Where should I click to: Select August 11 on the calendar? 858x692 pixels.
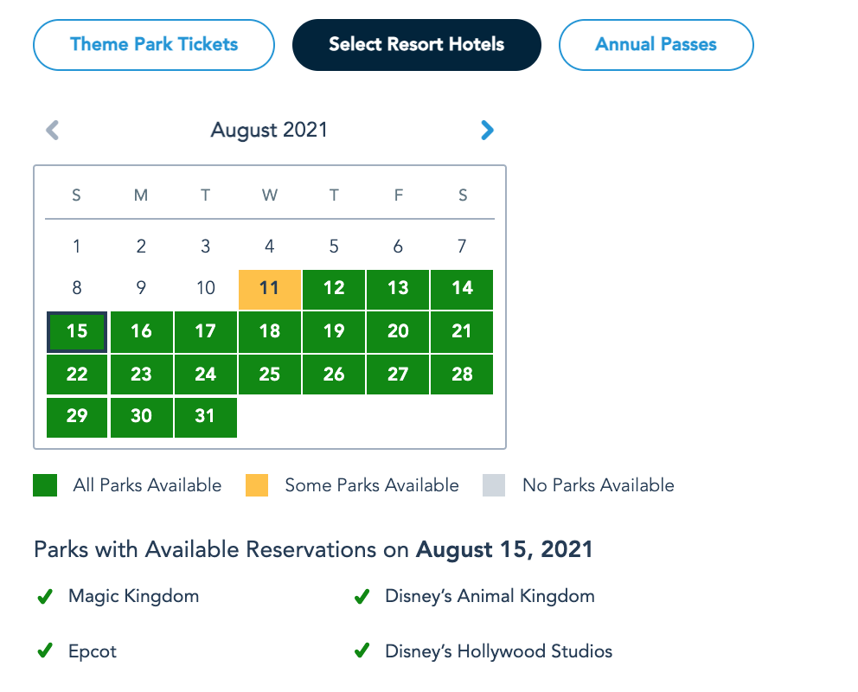[x=270, y=289]
